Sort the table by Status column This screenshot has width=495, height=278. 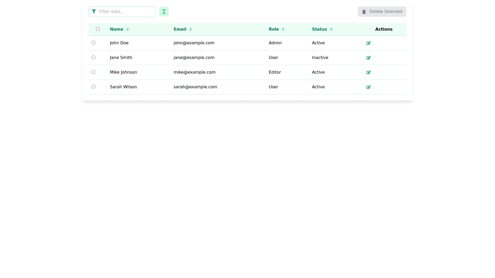pos(331,29)
